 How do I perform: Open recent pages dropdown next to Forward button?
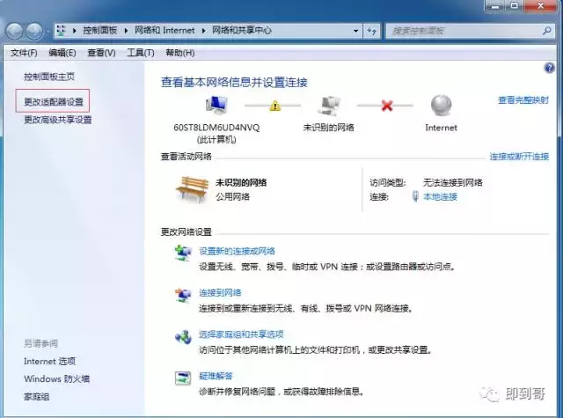click(x=48, y=32)
